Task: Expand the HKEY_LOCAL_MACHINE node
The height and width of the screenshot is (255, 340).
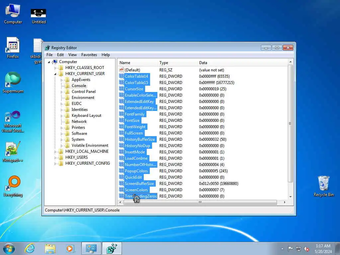Action: 55,151
